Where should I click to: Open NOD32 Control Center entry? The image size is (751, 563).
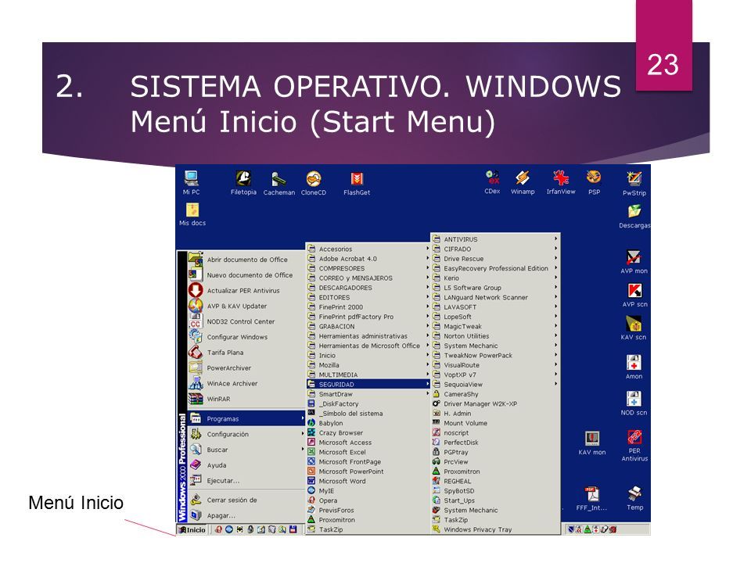pyautogui.click(x=245, y=321)
